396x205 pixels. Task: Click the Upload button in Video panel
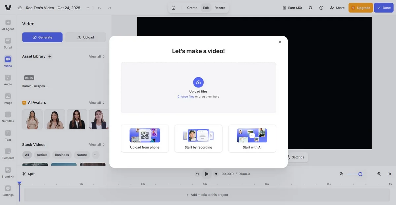[x=85, y=37]
